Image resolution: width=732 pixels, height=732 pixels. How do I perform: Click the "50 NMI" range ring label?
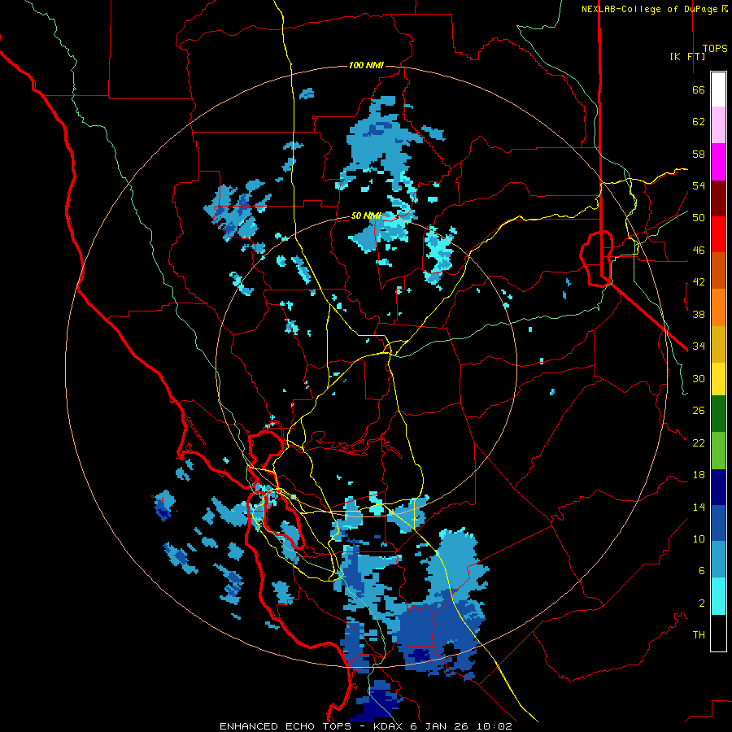click(x=366, y=216)
